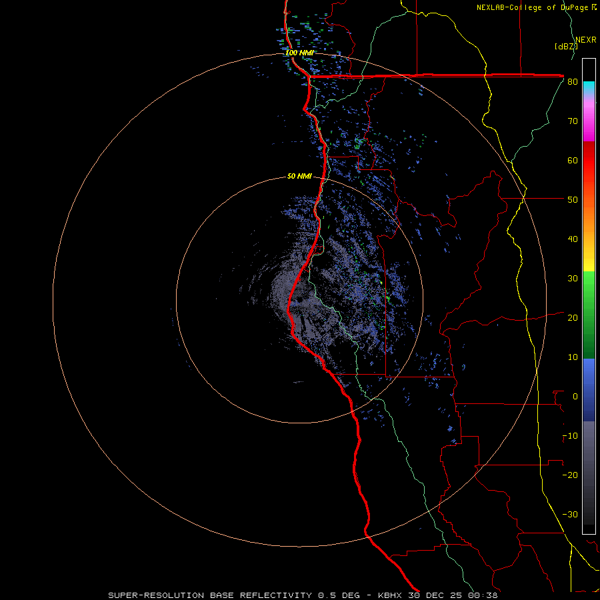Click the 80 value on the dBZ scale
Viewport: 600px width, 600px height.
573,82
